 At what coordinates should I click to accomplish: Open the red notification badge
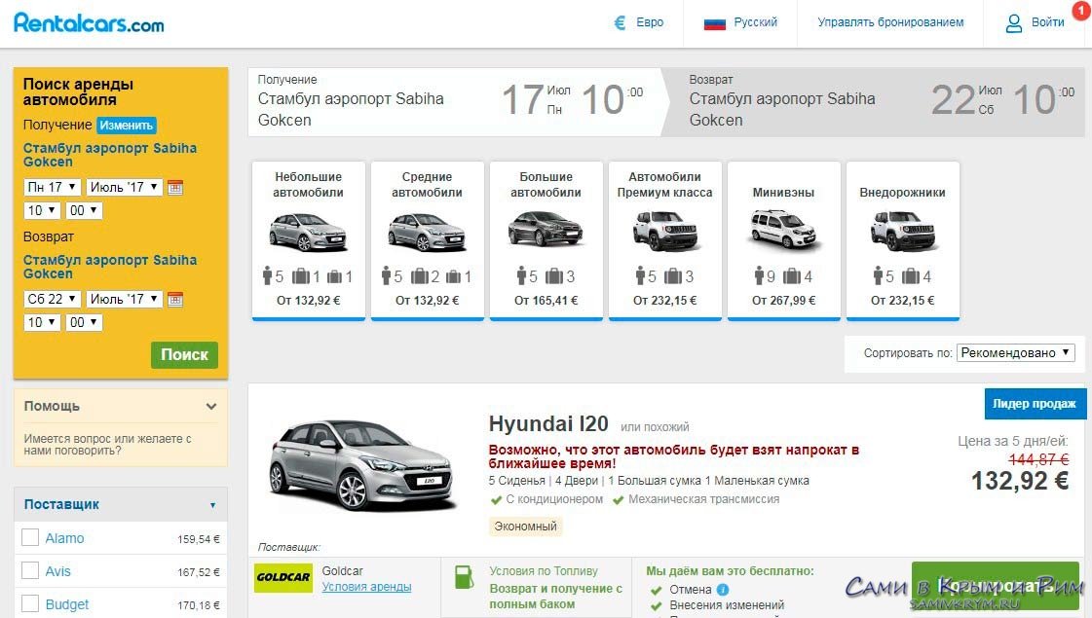1081,11
